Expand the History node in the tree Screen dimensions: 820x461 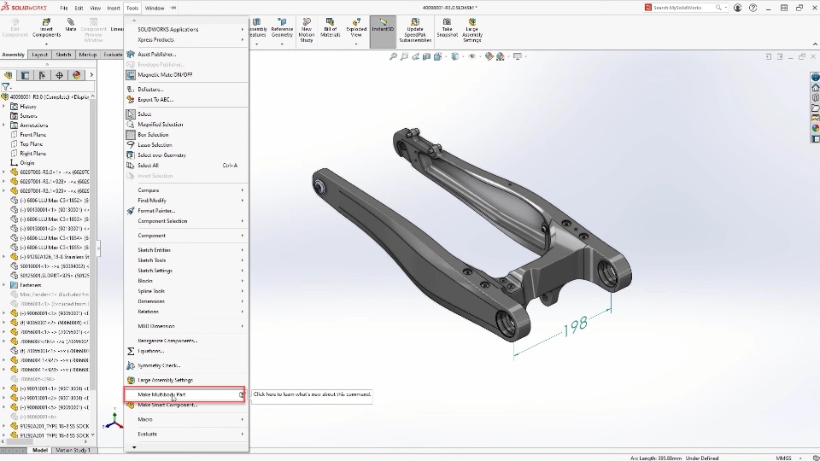4,107
